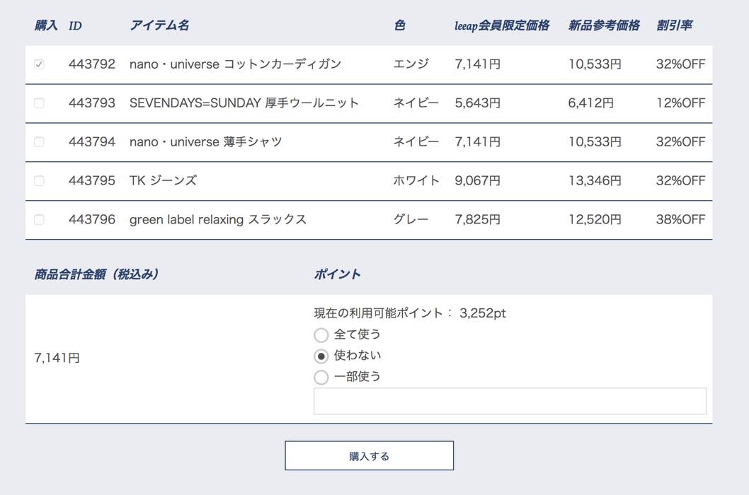The width and height of the screenshot is (749, 495).
Task: Click the 色 column header
Action: tap(400, 25)
